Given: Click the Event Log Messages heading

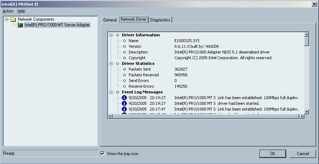Looking at the screenshot, I should [x=142, y=92].
